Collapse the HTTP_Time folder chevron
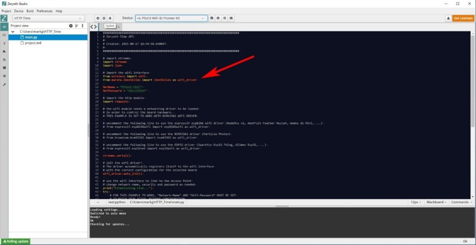The image size is (476, 245). pyautogui.click(x=13, y=31)
